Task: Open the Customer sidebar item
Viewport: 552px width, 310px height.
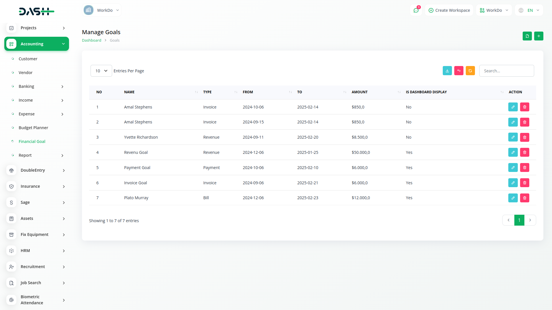Action: [x=28, y=59]
